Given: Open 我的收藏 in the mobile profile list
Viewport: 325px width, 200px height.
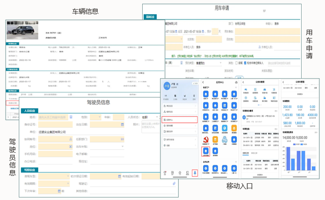Looking at the screenshot, I should pos(179,125).
